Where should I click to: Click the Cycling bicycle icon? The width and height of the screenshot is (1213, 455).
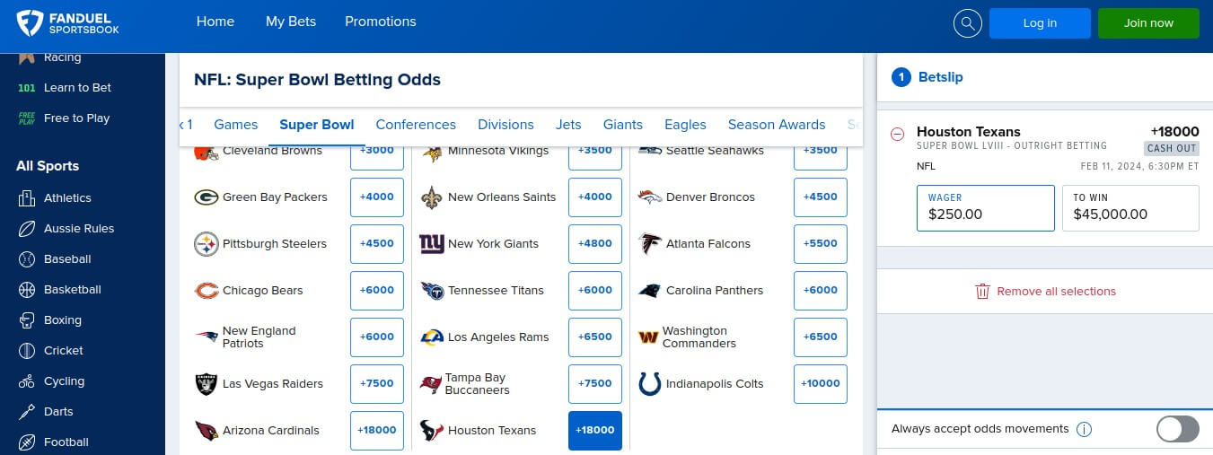27,381
